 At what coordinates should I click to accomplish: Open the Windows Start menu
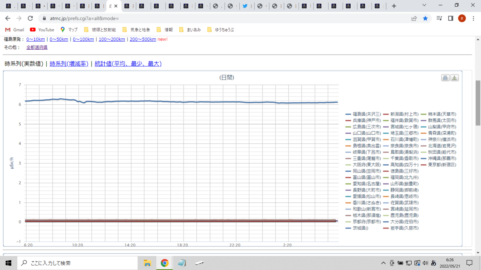click(8, 263)
